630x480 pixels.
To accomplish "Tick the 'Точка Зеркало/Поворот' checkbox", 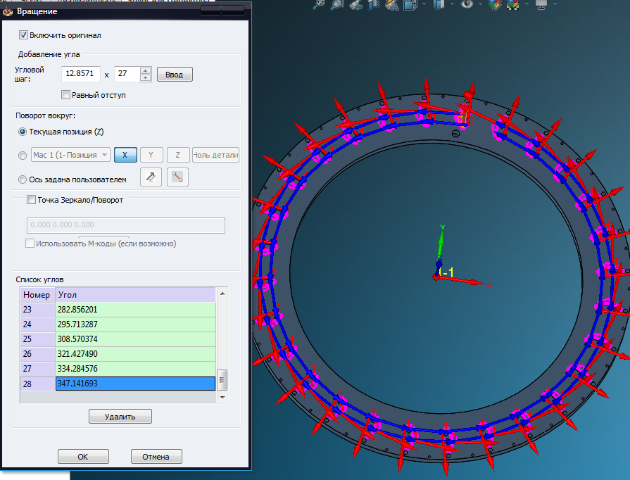I will (x=31, y=200).
